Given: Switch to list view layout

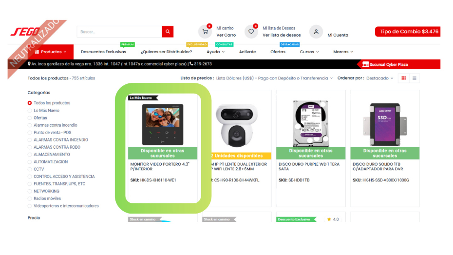Looking at the screenshot, I should [415, 78].
